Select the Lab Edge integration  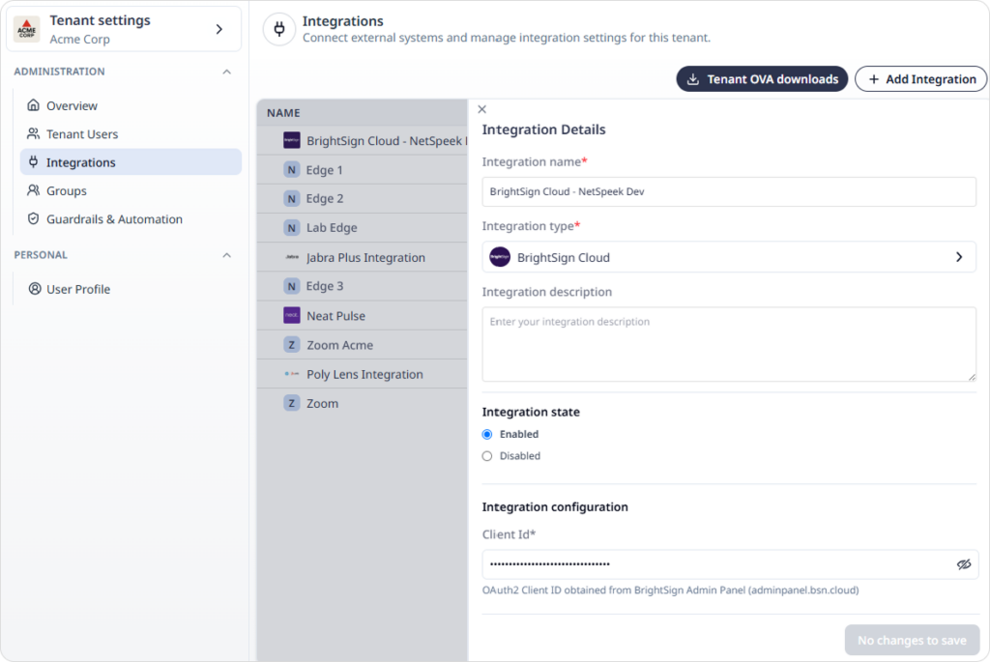click(363, 228)
